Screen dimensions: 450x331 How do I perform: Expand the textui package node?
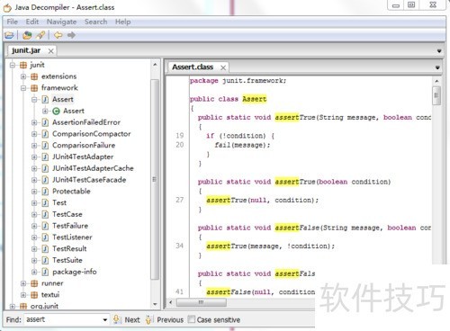tap(23, 295)
